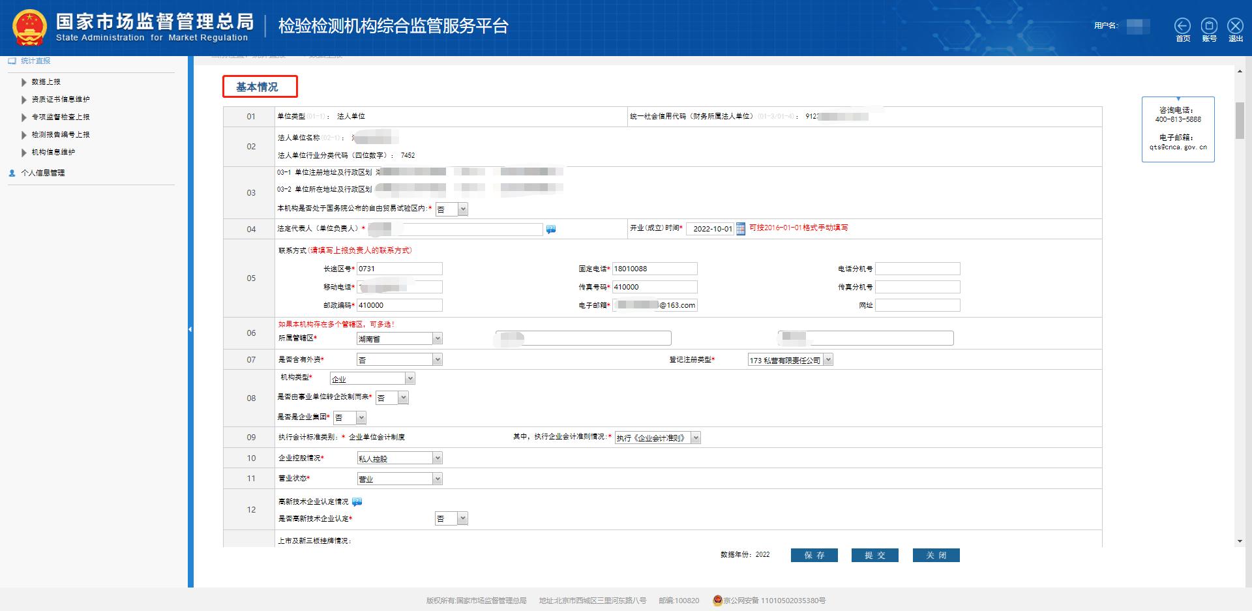
Task: Click the 京公网安备 badge icon in footer
Action: click(x=716, y=601)
